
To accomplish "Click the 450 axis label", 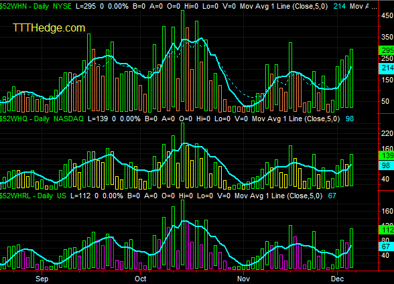I will pos(387,15).
